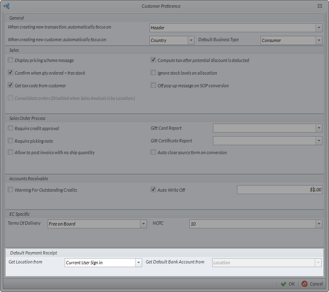Enable Auto close source form on conversion
Screen dimensions: 329x292
pos(154,153)
